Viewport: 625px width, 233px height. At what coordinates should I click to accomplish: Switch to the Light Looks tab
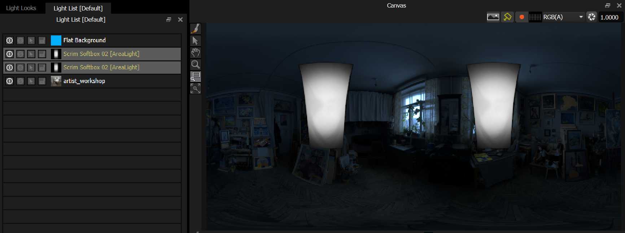pos(21,8)
